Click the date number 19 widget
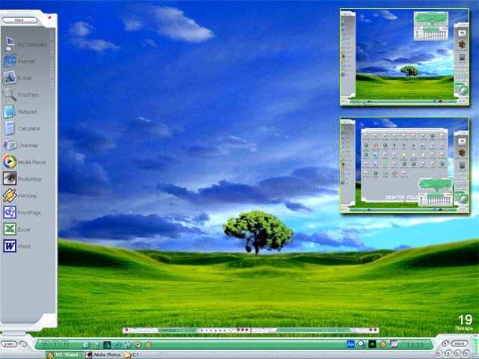 click(x=465, y=320)
